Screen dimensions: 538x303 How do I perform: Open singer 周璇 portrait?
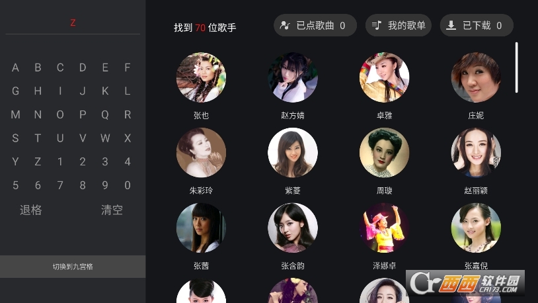coord(384,153)
